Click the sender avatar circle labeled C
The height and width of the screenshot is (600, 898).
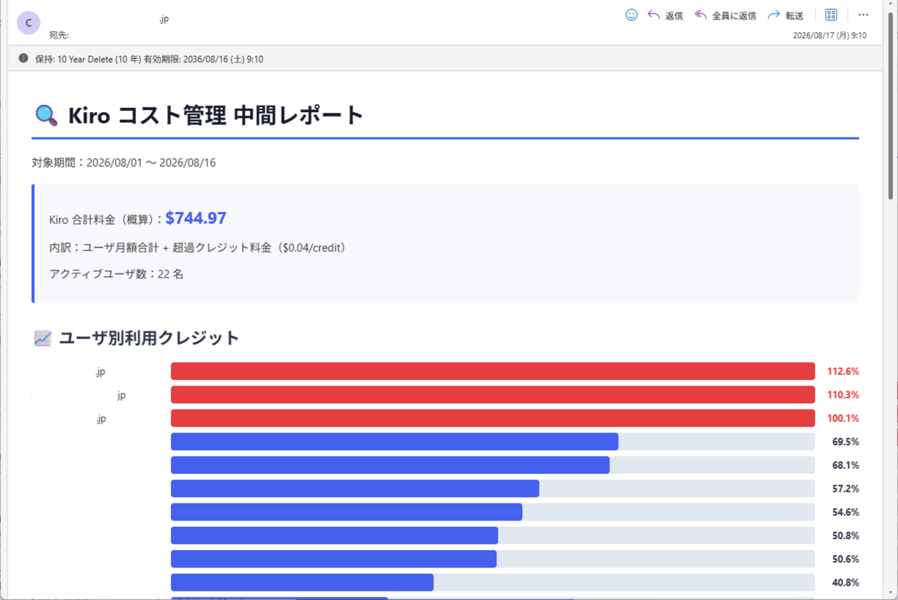(x=29, y=22)
